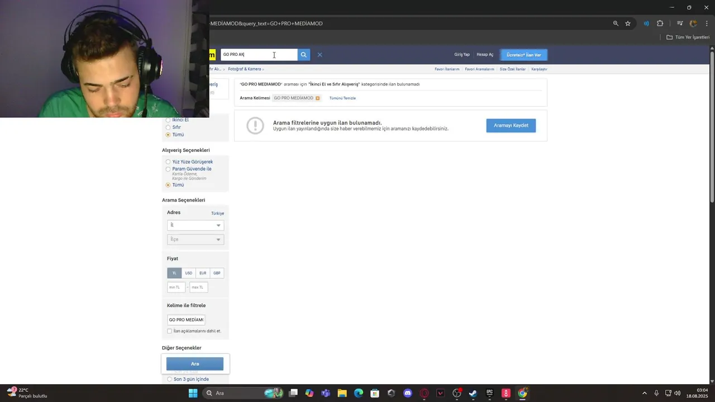
Task: Open Discord from the taskbar
Action: click(x=408, y=393)
